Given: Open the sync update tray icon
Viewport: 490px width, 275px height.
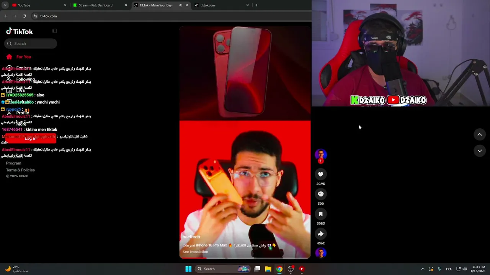Looking at the screenshot, I should point(431,269).
